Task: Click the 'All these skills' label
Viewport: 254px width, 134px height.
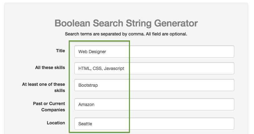Action: tap(50, 67)
